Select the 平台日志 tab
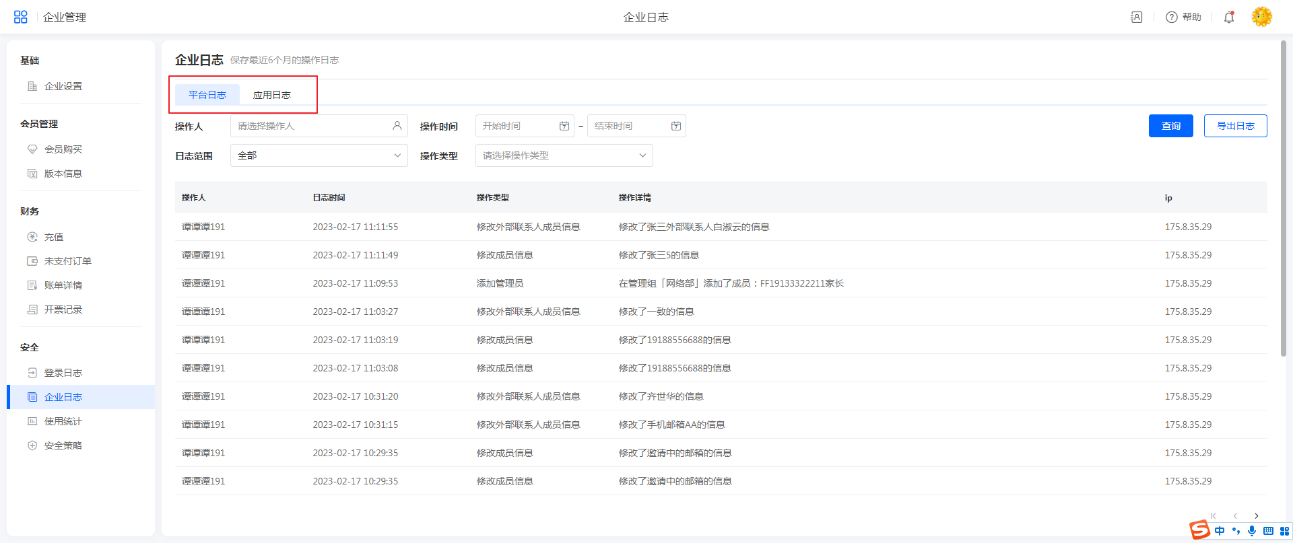Screen dimensions: 1293x543 tap(207, 95)
